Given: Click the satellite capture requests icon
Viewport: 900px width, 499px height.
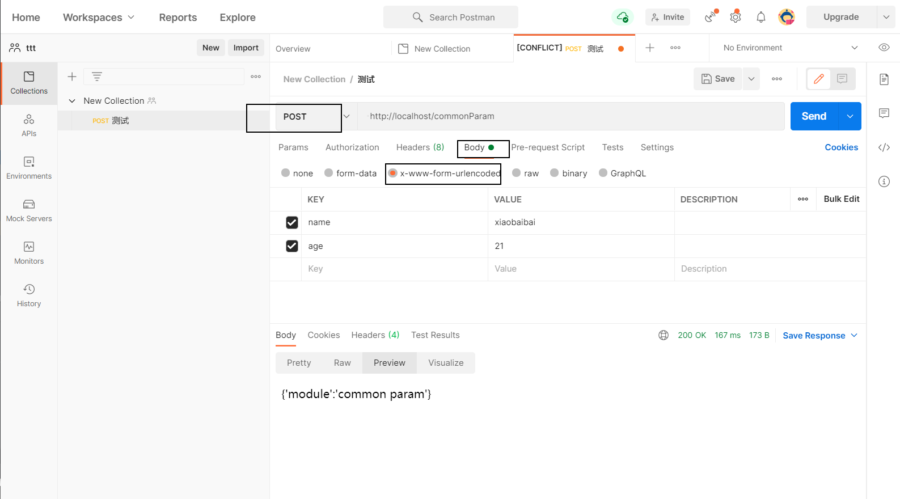Looking at the screenshot, I should [711, 17].
